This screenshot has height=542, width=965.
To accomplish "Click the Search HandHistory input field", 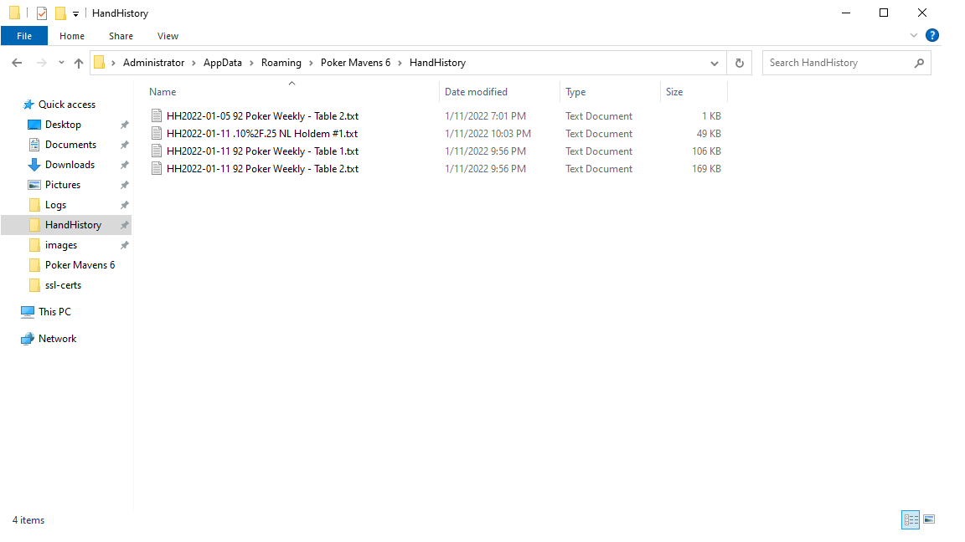I will (x=838, y=63).
